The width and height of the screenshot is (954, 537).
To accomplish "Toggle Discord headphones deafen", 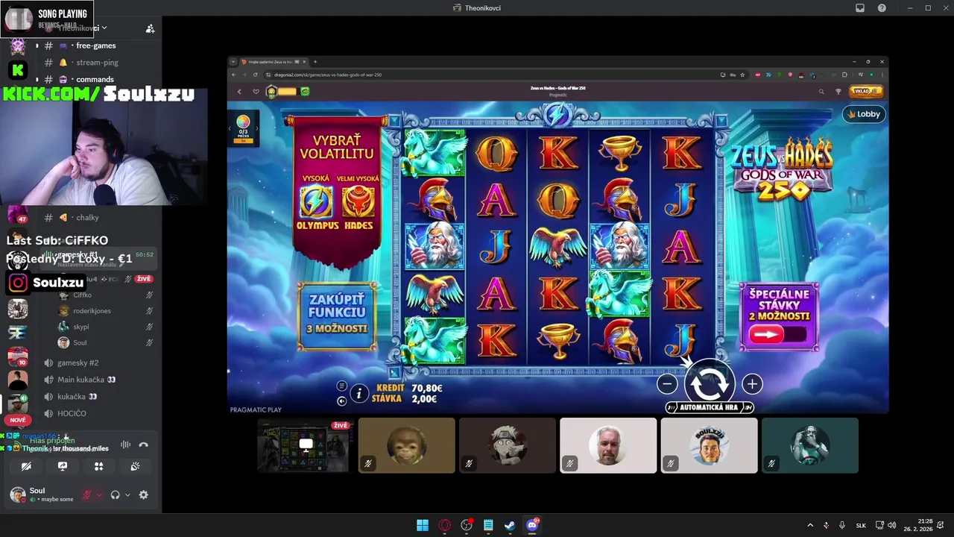I will (116, 495).
